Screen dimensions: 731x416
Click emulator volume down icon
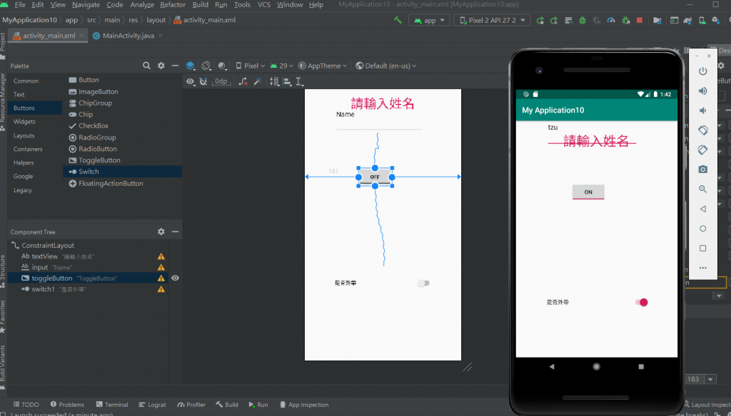(x=702, y=110)
